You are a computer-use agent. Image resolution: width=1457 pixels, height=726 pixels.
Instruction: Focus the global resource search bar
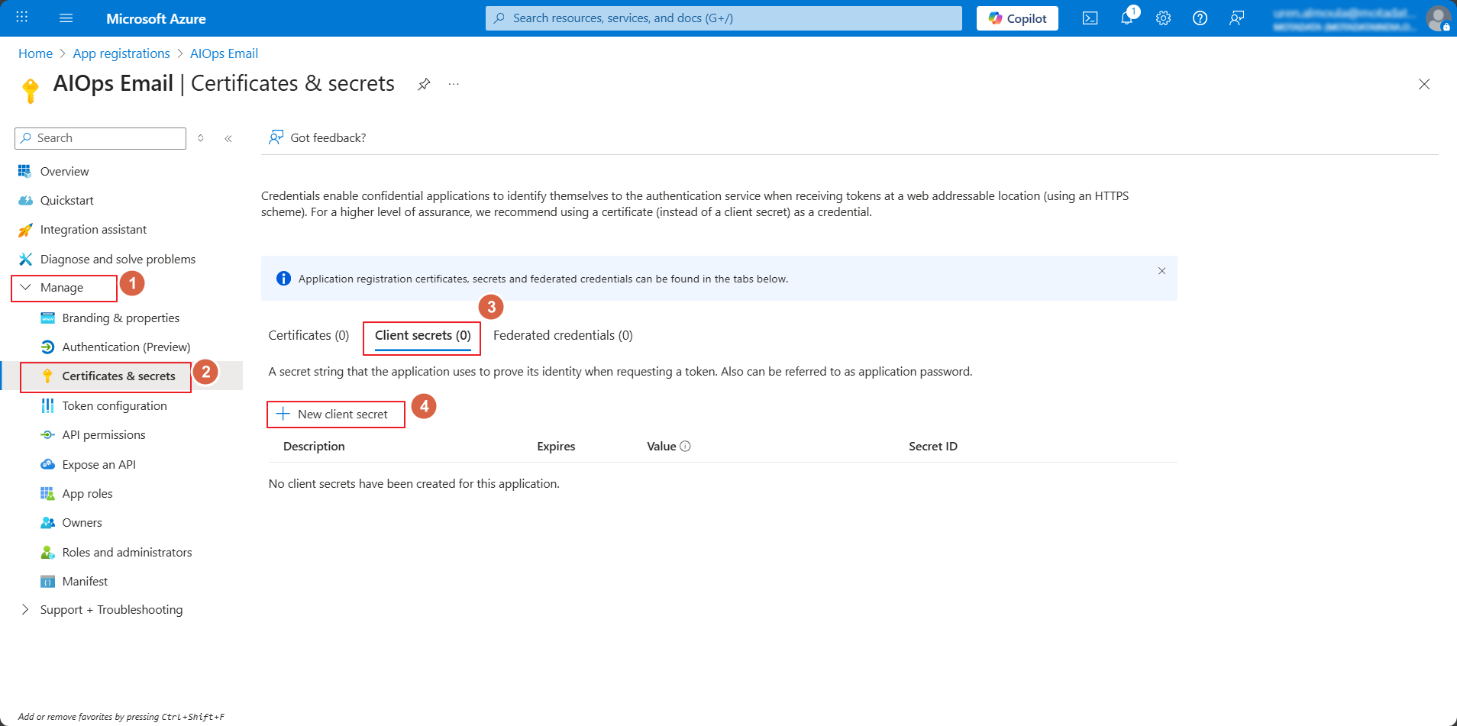[723, 18]
